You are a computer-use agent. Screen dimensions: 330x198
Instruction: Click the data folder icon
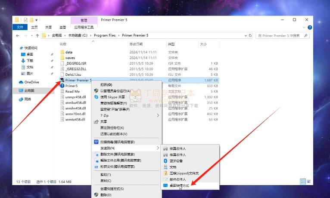pos(62,52)
